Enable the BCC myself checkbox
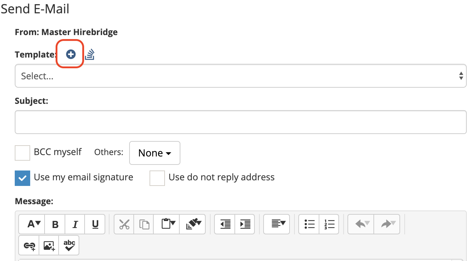 pyautogui.click(x=22, y=153)
